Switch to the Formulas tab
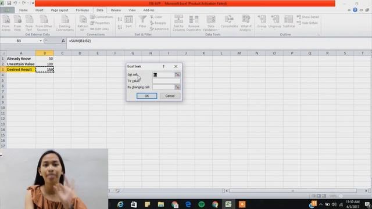 tap(83, 10)
